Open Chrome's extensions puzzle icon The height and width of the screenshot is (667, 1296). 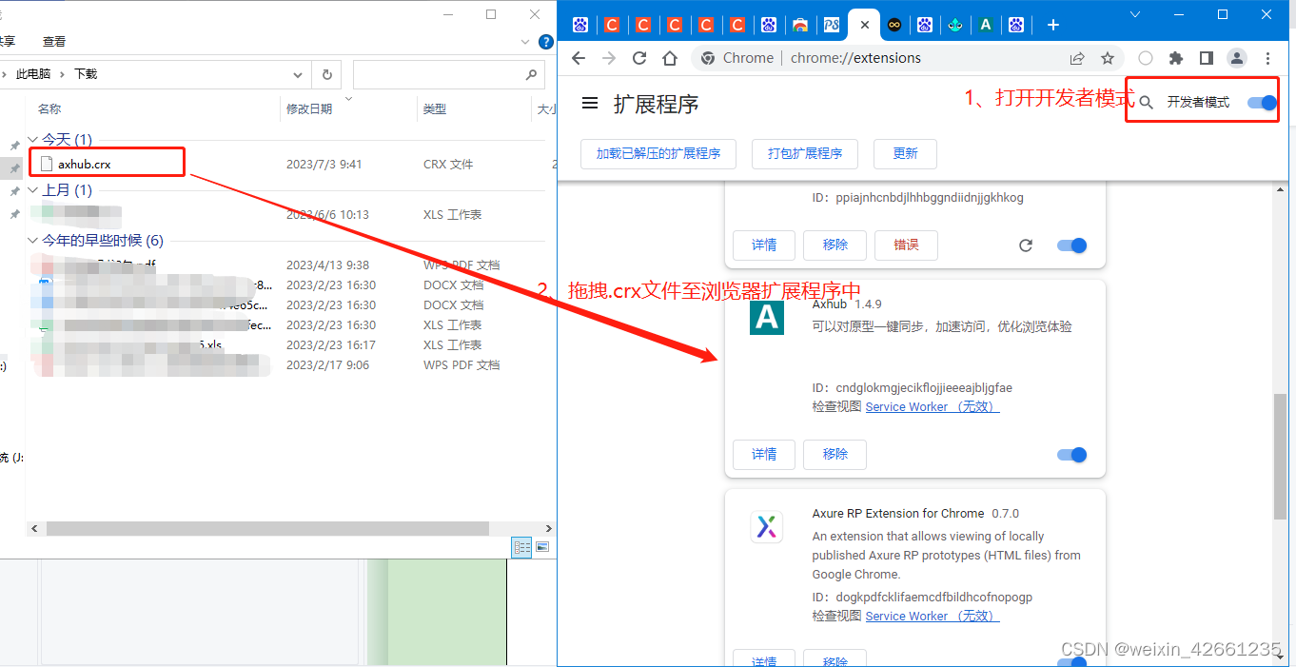coord(1175,58)
